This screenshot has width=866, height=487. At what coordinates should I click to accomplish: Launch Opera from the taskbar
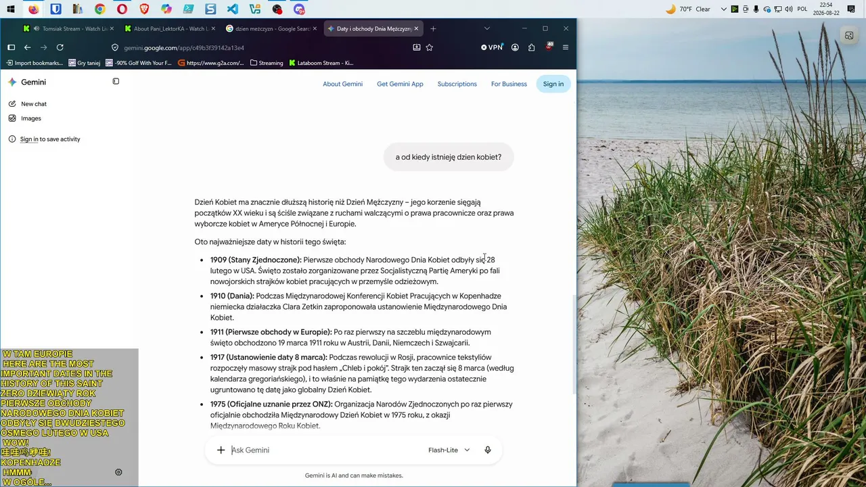(x=122, y=9)
